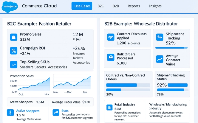Viewport: 198px width, 123px height.
Task: Click the Active Shoppers dollar icon
Action: tap(10, 113)
